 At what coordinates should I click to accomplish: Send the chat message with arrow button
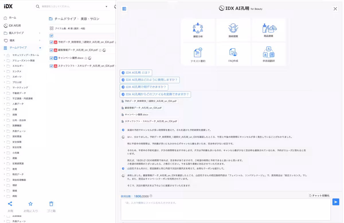point(336,202)
